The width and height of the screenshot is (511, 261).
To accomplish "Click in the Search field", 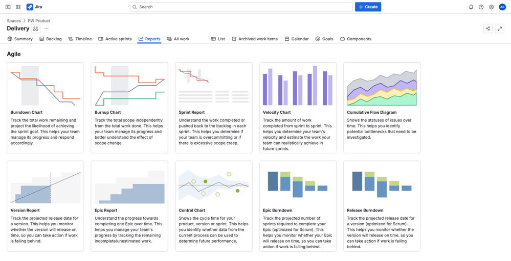I will click(241, 7).
